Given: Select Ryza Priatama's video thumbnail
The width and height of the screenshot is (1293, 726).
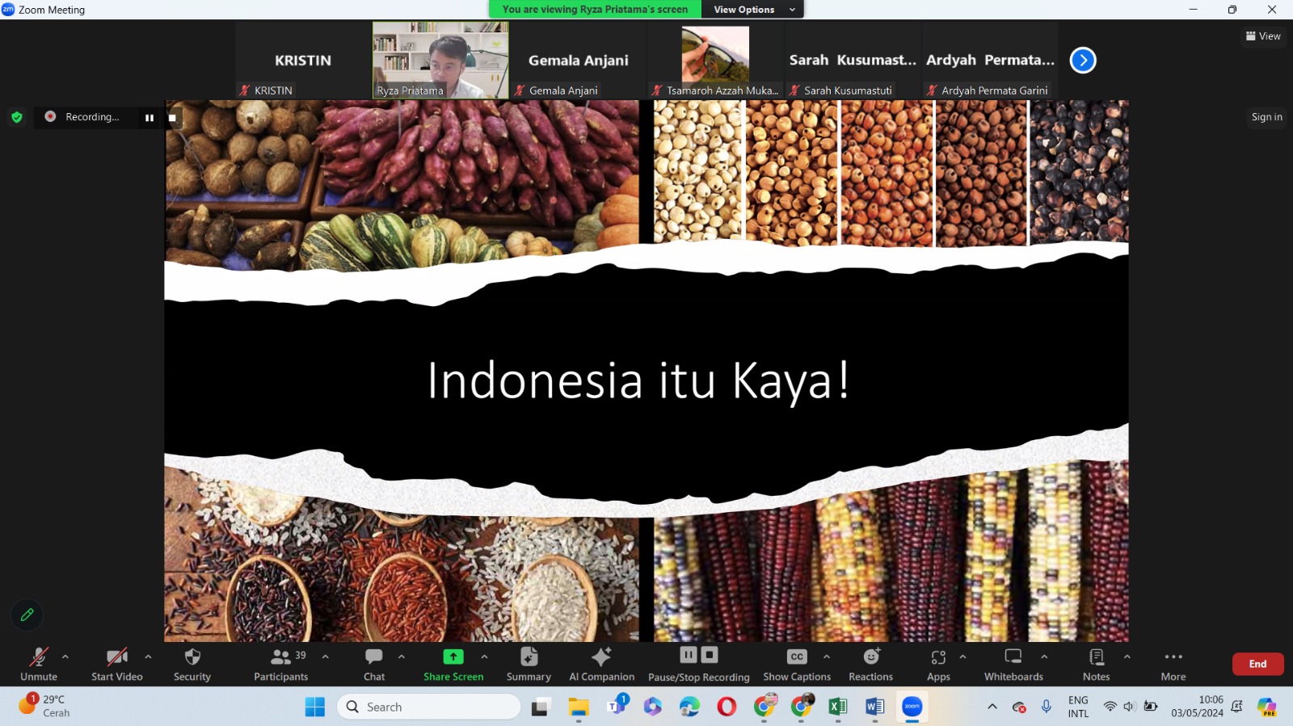Looking at the screenshot, I should pos(440,60).
